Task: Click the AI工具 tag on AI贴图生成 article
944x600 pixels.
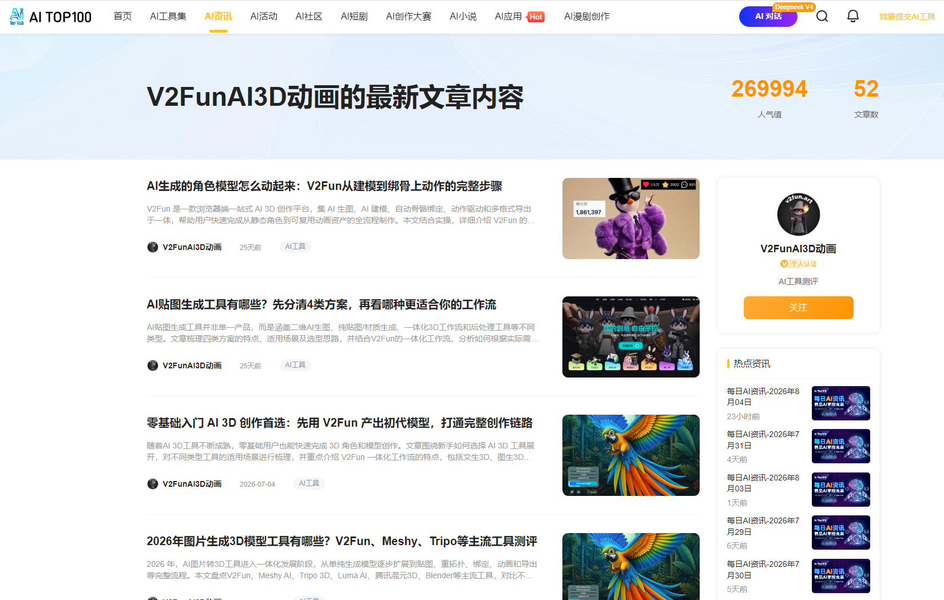Action: pos(295,365)
